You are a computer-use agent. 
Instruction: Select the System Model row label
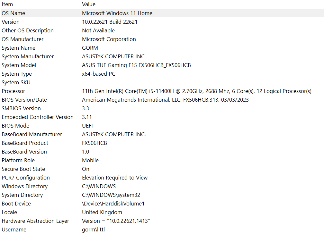(x=19, y=65)
